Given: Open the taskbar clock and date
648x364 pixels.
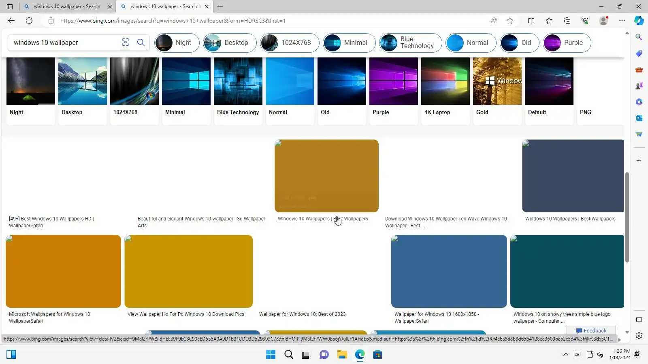Looking at the screenshot, I should click(620, 354).
